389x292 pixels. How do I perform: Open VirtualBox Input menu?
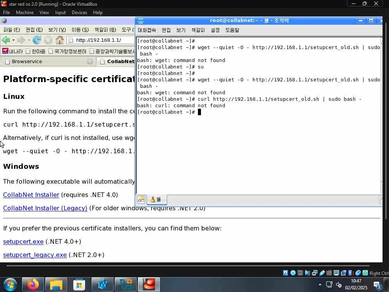coord(60,13)
